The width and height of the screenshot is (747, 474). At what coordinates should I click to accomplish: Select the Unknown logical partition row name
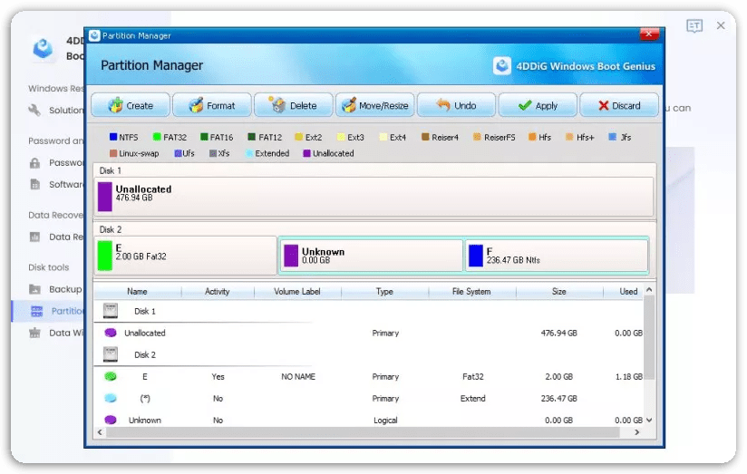point(145,421)
